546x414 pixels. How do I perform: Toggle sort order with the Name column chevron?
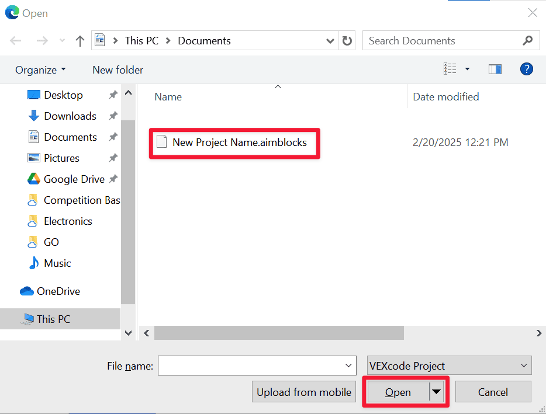(278, 86)
